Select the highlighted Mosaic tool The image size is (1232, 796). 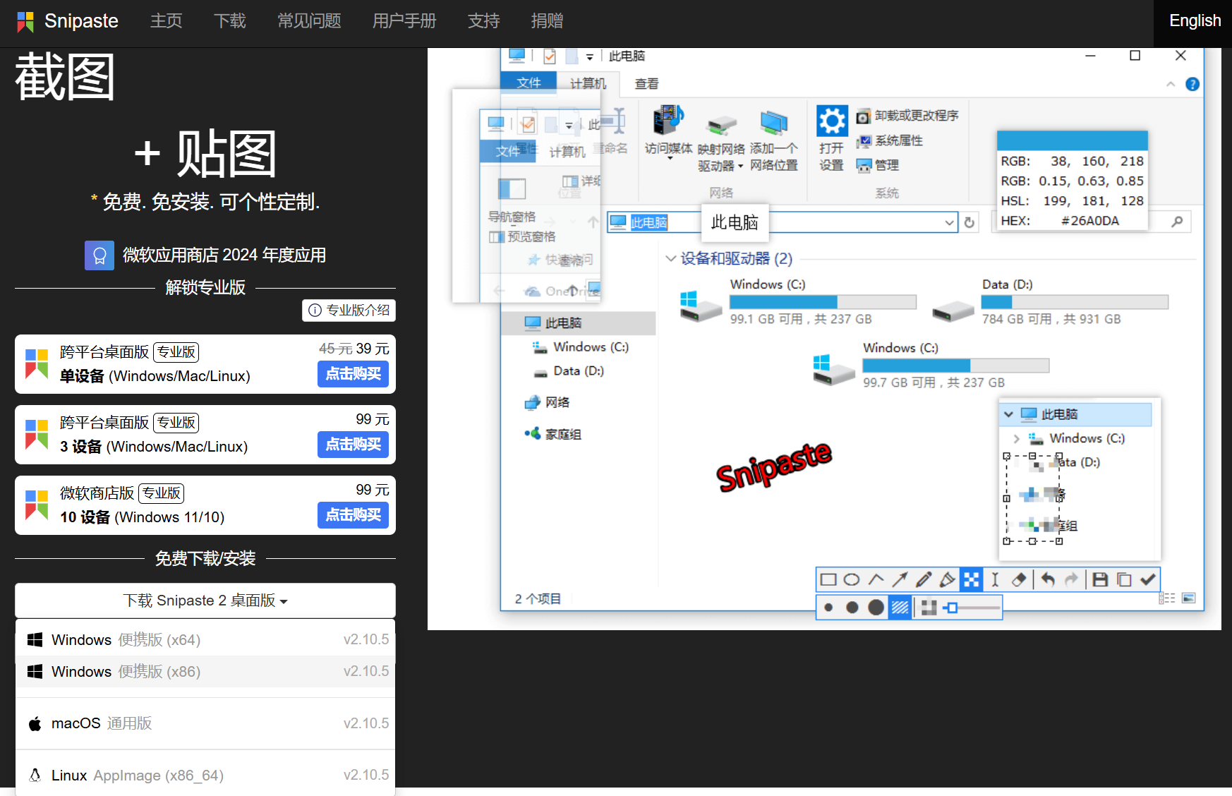point(972,580)
